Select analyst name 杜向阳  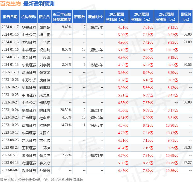[45, 118]
